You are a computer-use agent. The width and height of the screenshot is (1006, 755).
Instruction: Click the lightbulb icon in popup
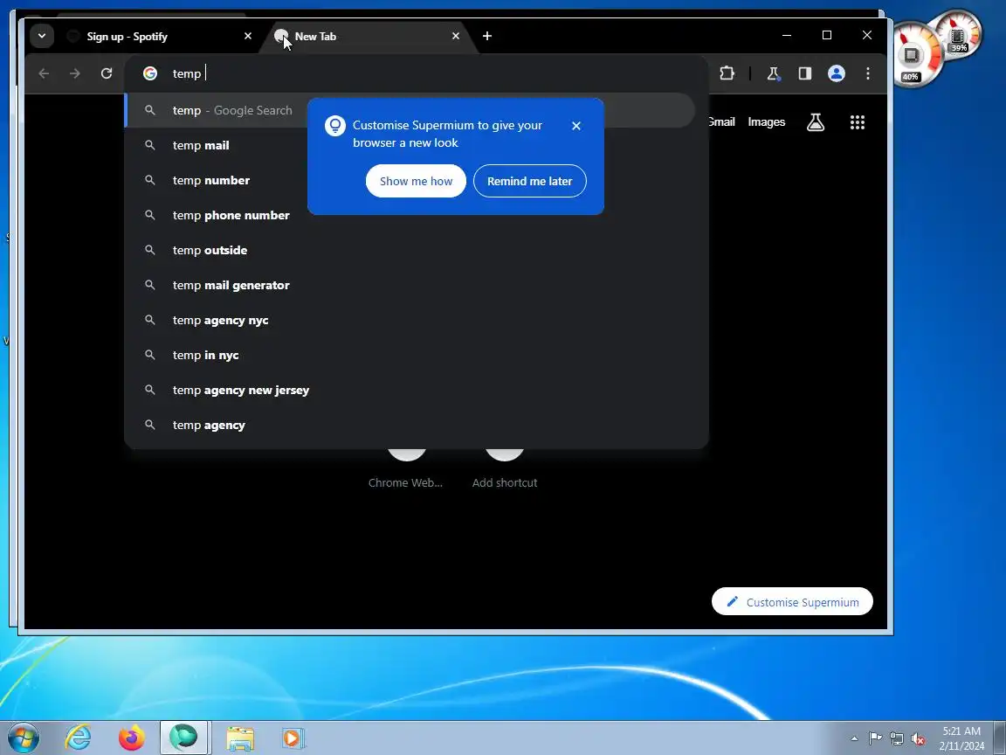click(x=335, y=126)
